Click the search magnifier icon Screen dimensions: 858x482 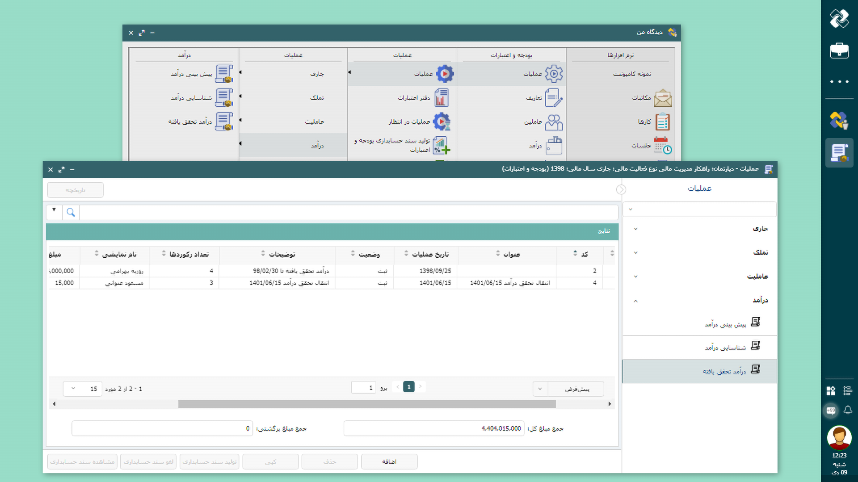(x=71, y=212)
